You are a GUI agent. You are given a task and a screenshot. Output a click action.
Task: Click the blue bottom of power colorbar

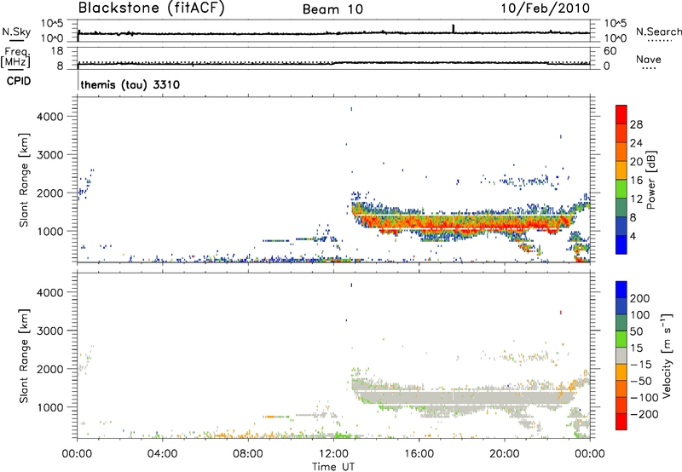pos(621,245)
